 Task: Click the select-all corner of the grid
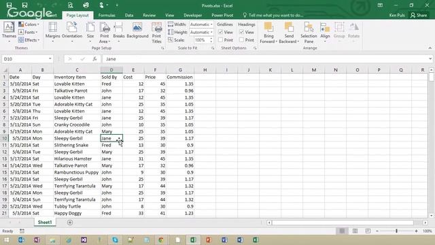(5, 70)
